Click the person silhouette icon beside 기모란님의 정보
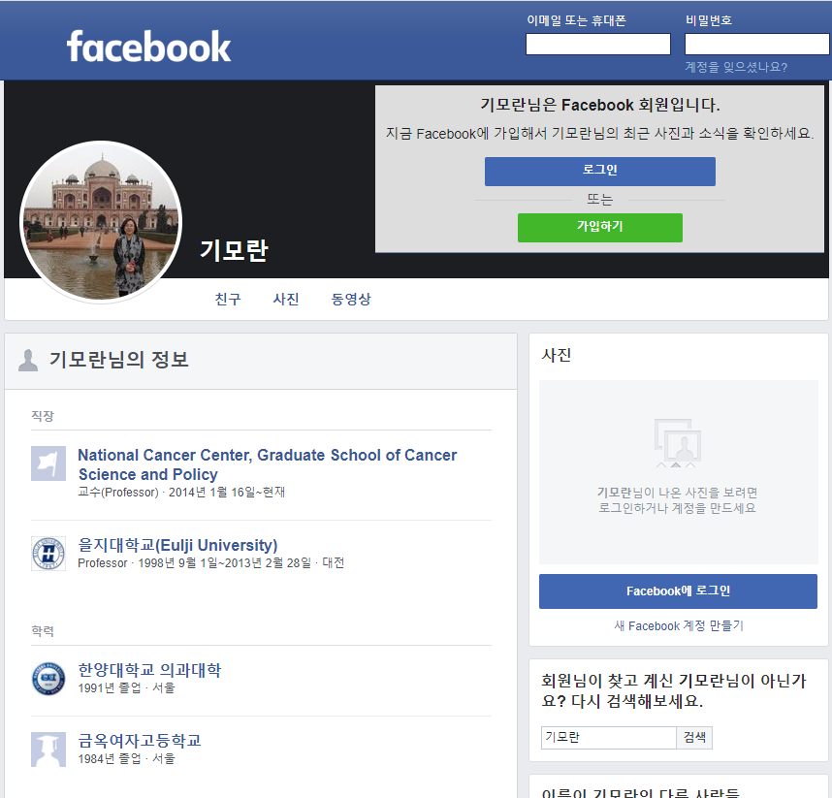 (28, 361)
